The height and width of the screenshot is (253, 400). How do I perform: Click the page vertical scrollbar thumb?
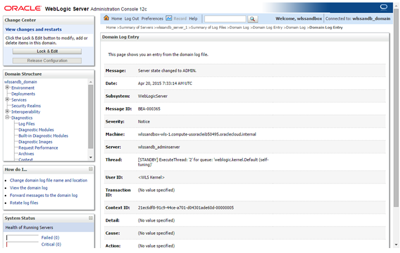tap(396, 108)
